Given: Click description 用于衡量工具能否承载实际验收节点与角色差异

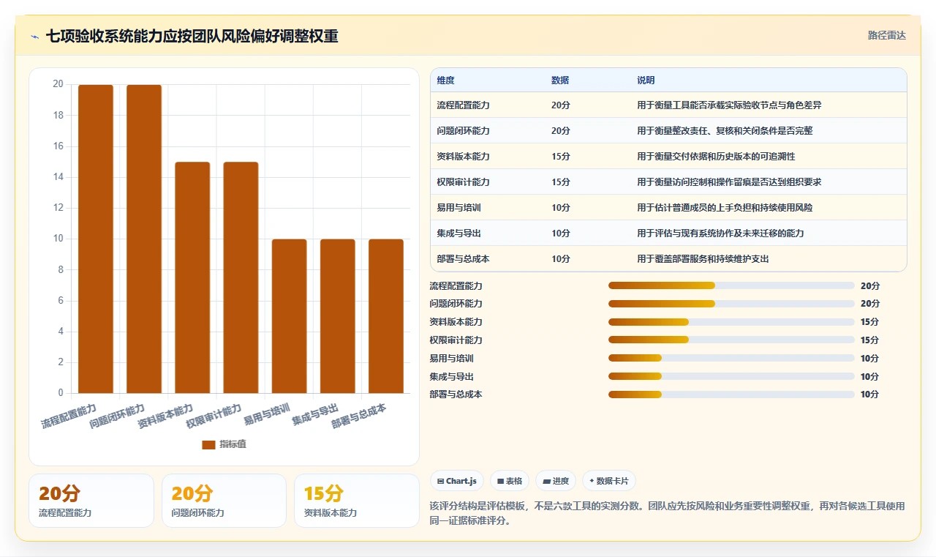Looking at the screenshot, I should [x=729, y=105].
